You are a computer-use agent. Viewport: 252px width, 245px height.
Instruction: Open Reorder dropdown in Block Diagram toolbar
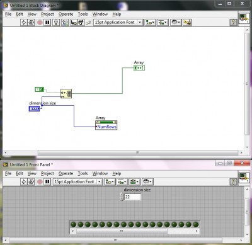(x=176, y=23)
